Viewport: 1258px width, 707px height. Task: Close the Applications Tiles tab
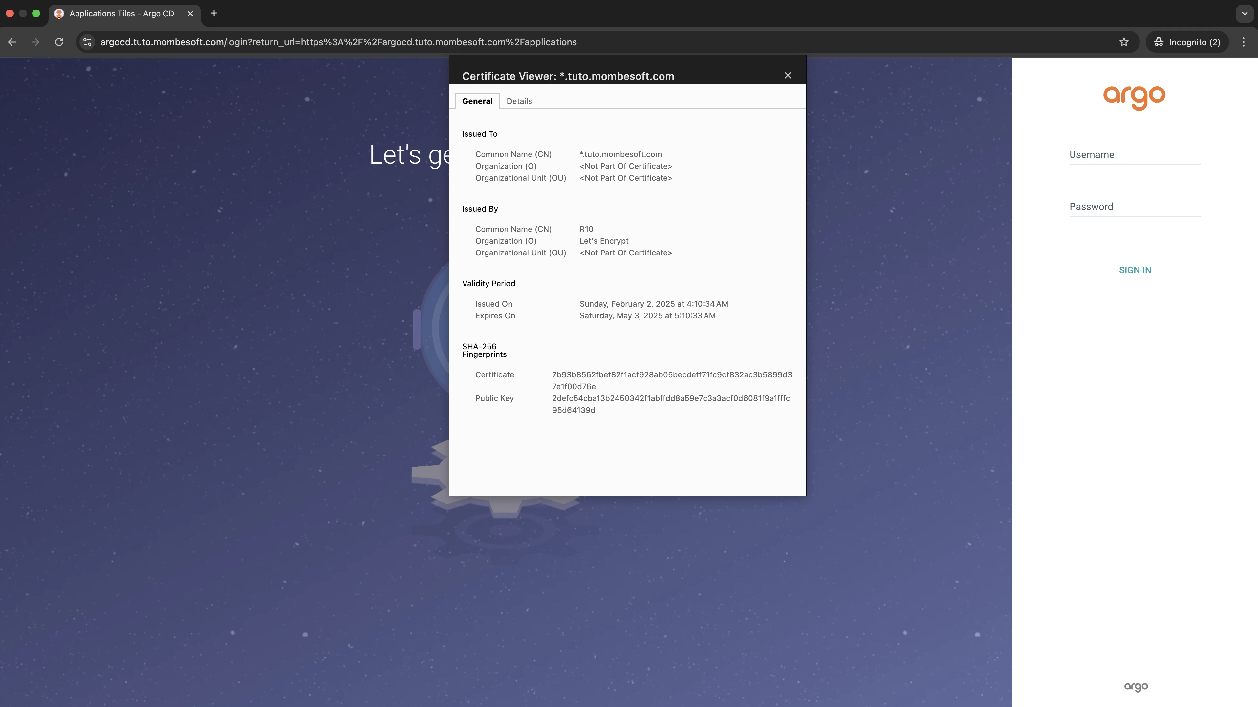[x=190, y=14]
